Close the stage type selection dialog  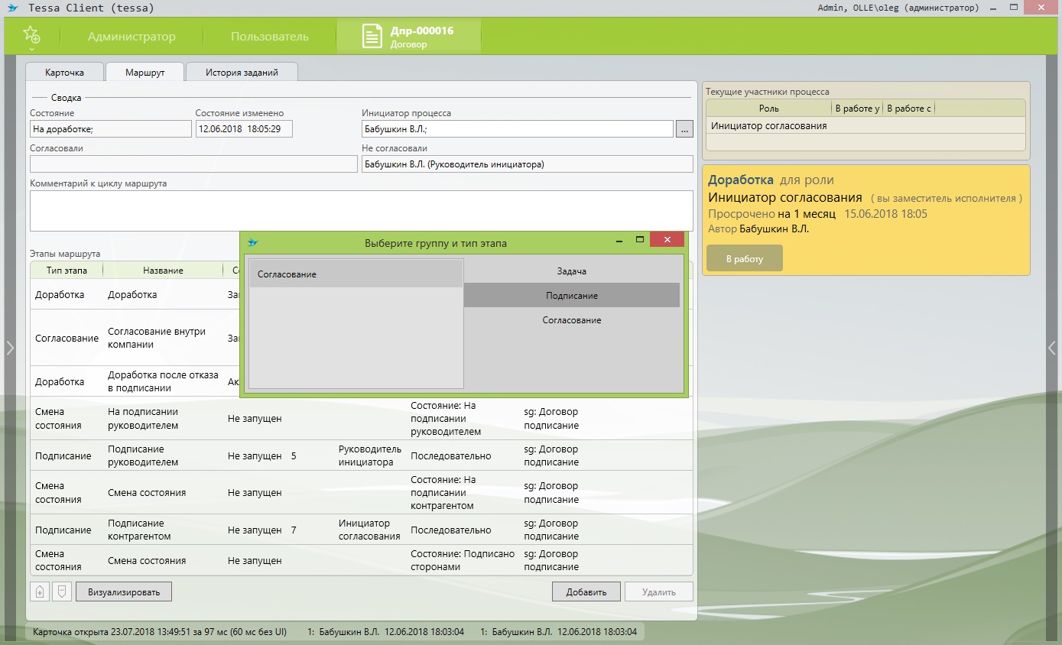[667, 240]
